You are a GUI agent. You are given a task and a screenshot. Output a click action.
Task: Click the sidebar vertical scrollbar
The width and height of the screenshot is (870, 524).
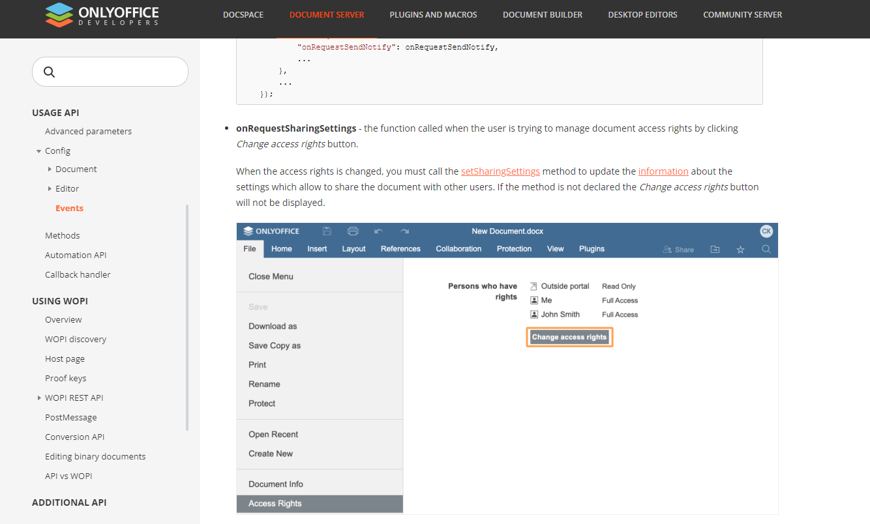[x=187, y=317]
